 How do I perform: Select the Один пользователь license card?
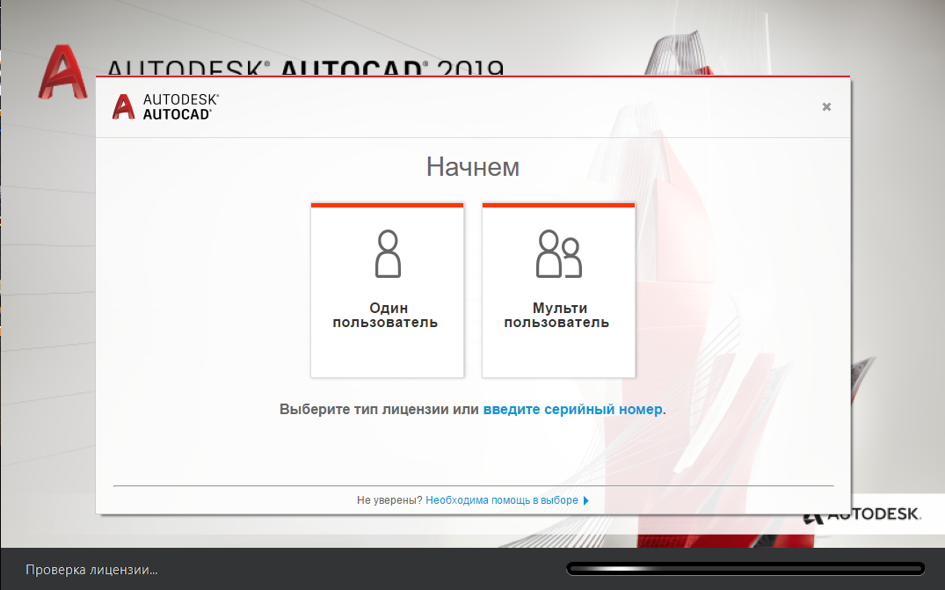click(x=387, y=290)
